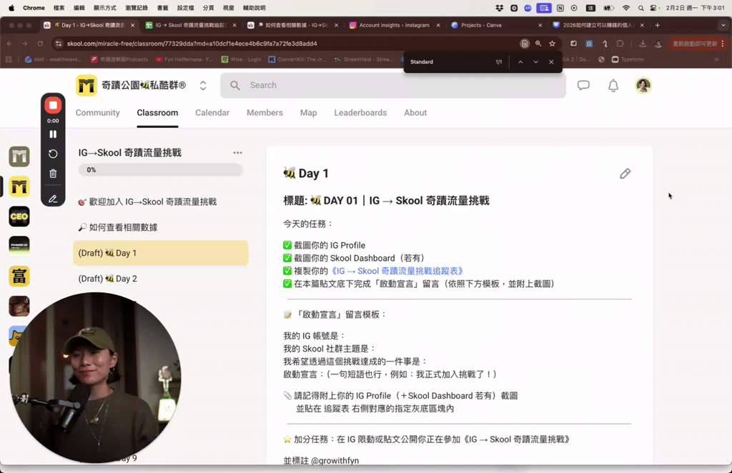The image size is (732, 473).
Task: Switch to the CEO community in sidebar
Action: click(19, 216)
